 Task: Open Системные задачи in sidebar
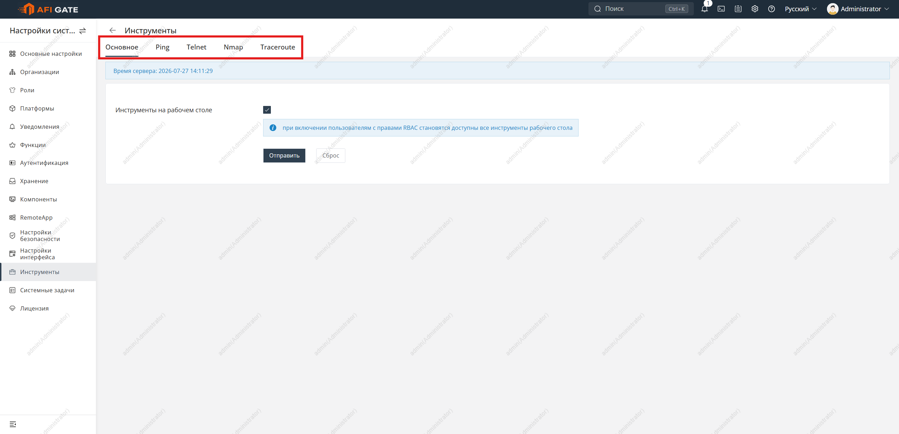[x=48, y=290]
